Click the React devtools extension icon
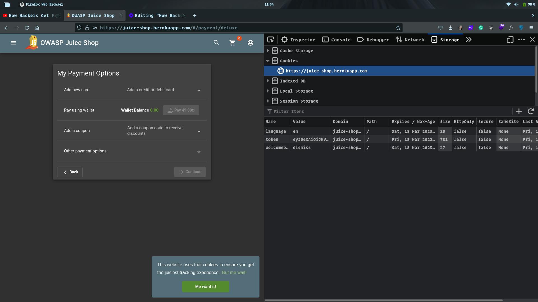This screenshot has height=302, width=538. tap(491, 28)
